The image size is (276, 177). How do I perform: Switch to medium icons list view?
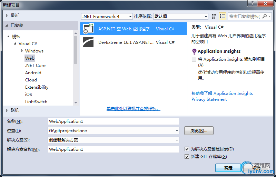pyautogui.click(x=222, y=16)
